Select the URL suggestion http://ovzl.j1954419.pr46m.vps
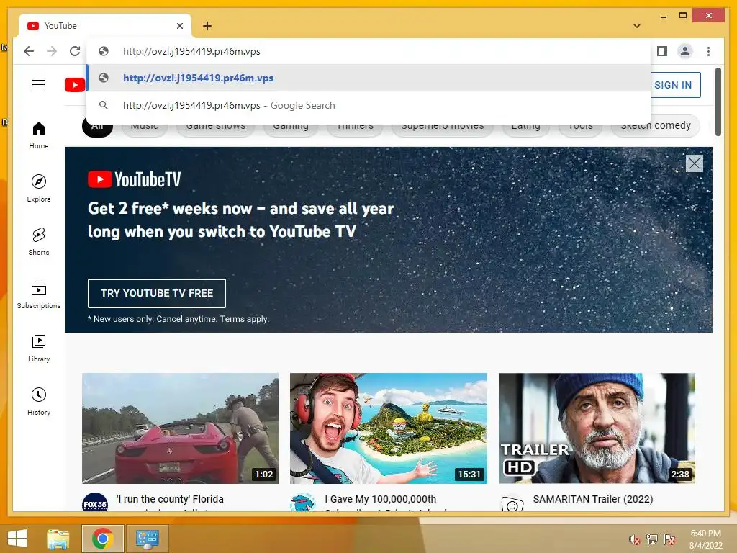The image size is (737, 553). [369, 78]
